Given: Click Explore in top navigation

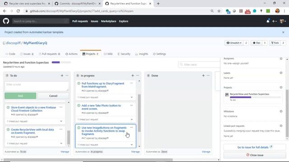Looking at the screenshot, I should 123,21.
